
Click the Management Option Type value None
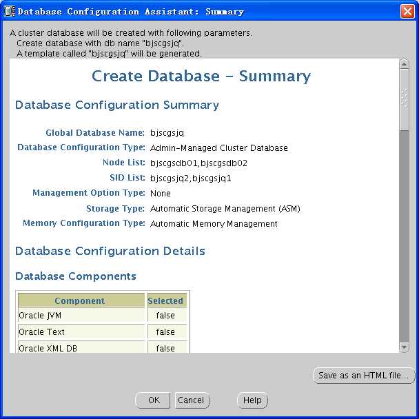coord(161,194)
